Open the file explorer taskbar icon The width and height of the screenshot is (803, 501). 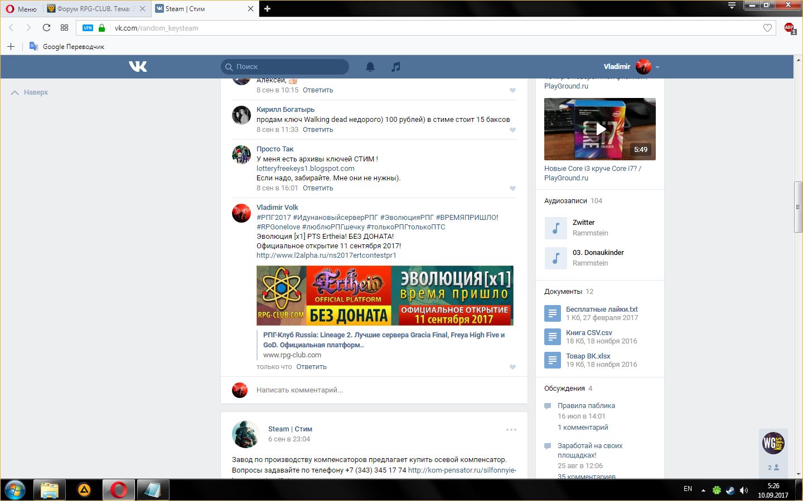(50, 490)
